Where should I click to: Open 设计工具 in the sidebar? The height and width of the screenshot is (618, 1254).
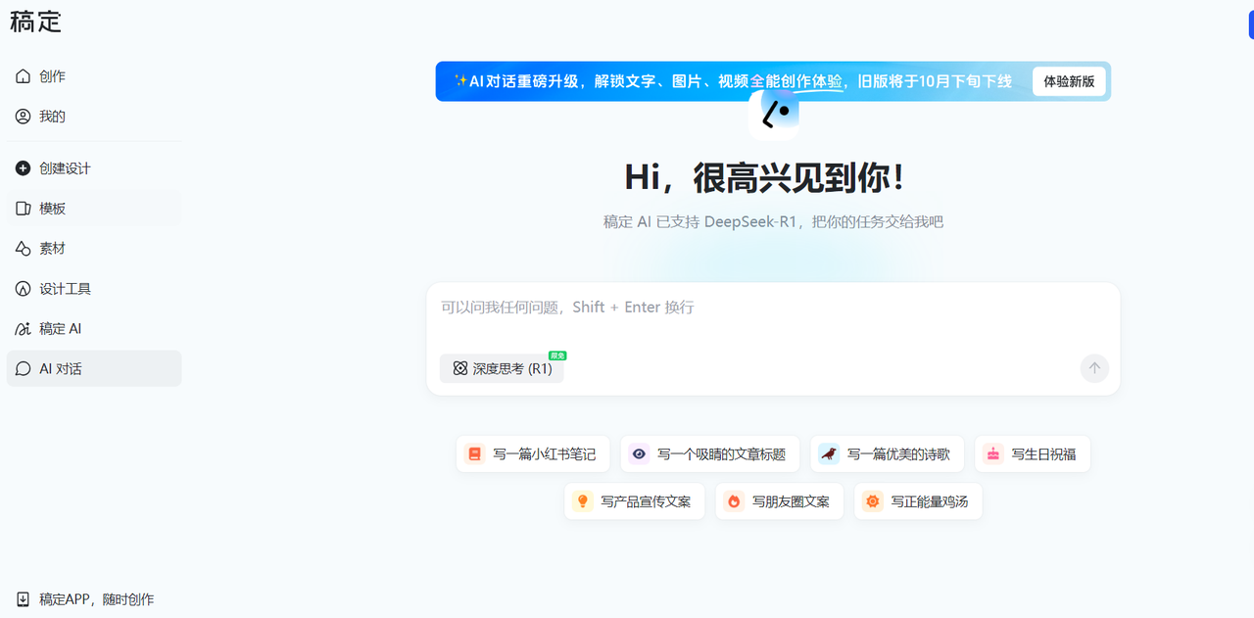pos(94,289)
